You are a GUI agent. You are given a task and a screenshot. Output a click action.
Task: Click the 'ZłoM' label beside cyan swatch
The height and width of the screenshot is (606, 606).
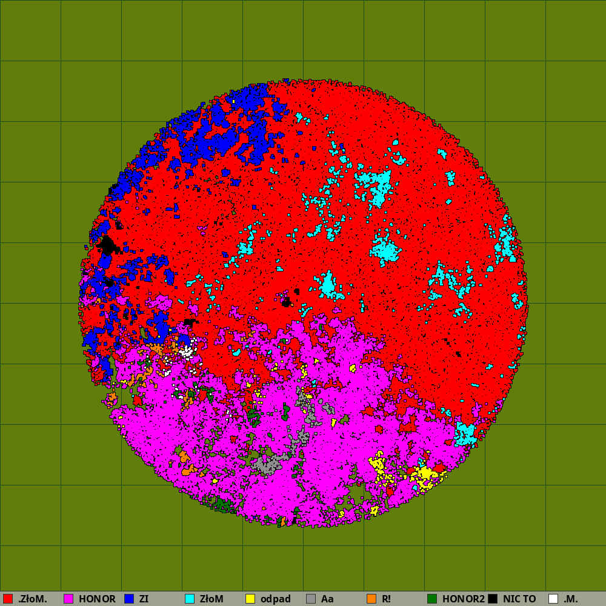point(211,599)
